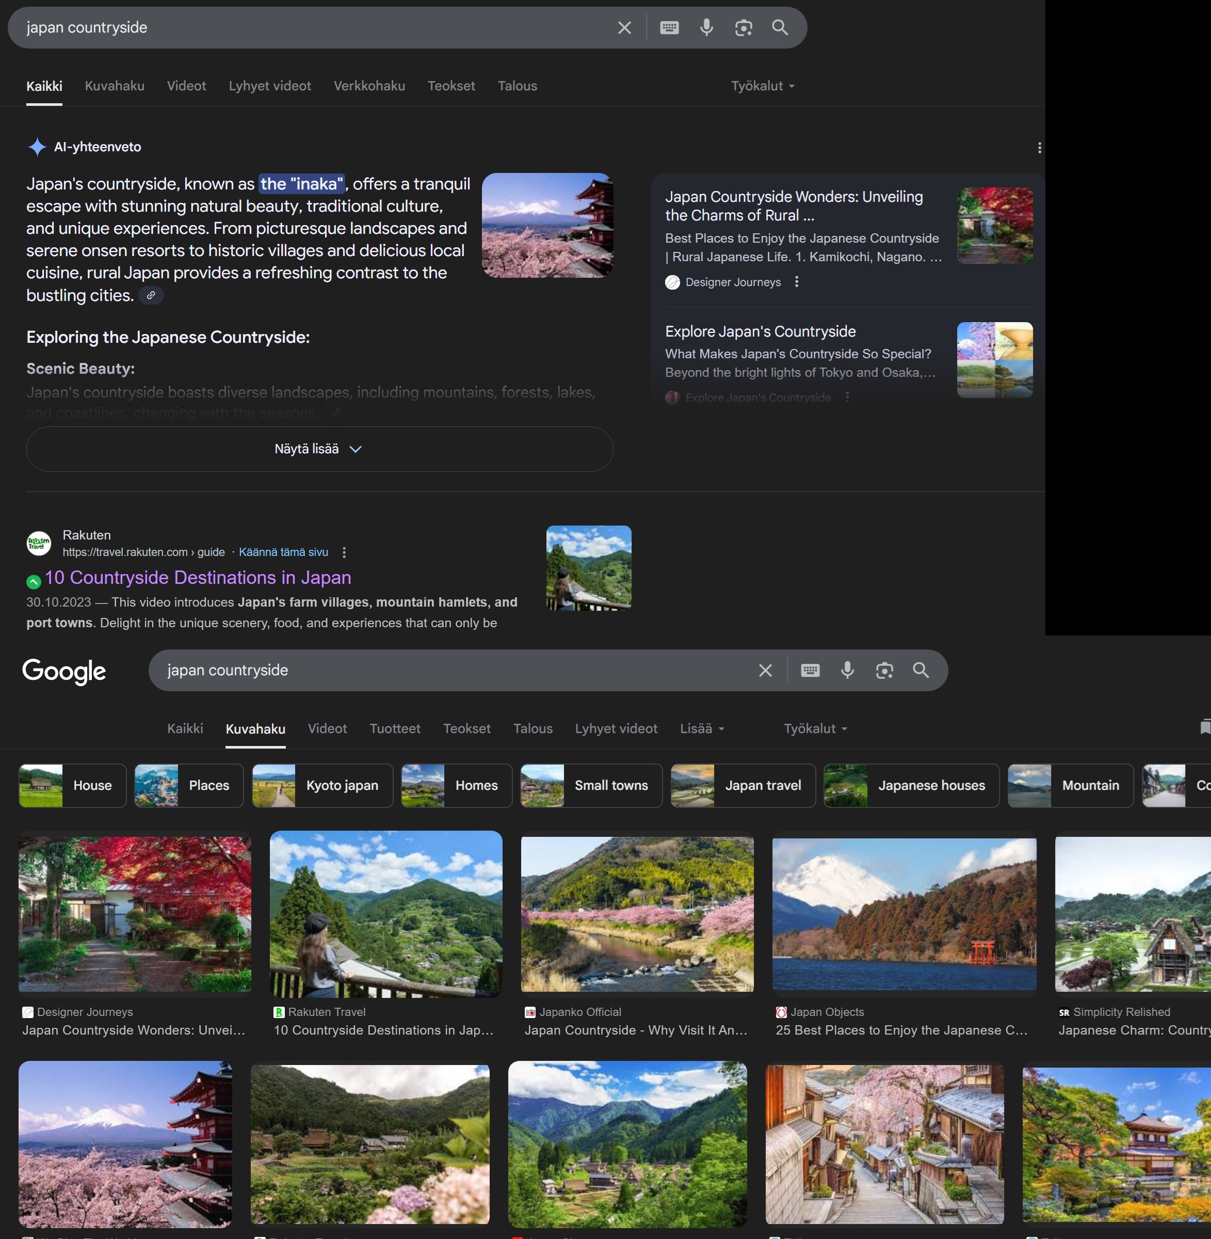The height and width of the screenshot is (1239, 1211).
Task: Click upper search input 'japan countryside'
Action: 312,28
